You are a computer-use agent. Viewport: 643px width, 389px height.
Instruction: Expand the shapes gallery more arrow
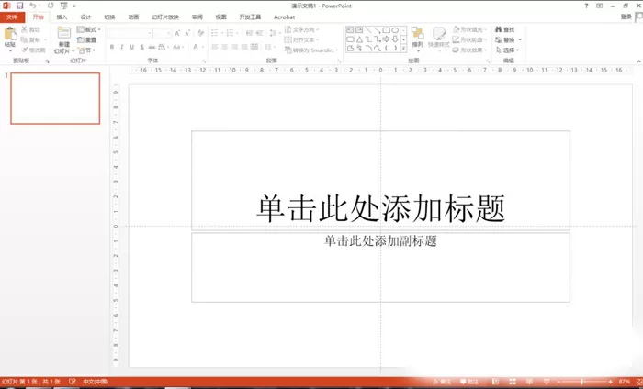pyautogui.click(x=403, y=49)
